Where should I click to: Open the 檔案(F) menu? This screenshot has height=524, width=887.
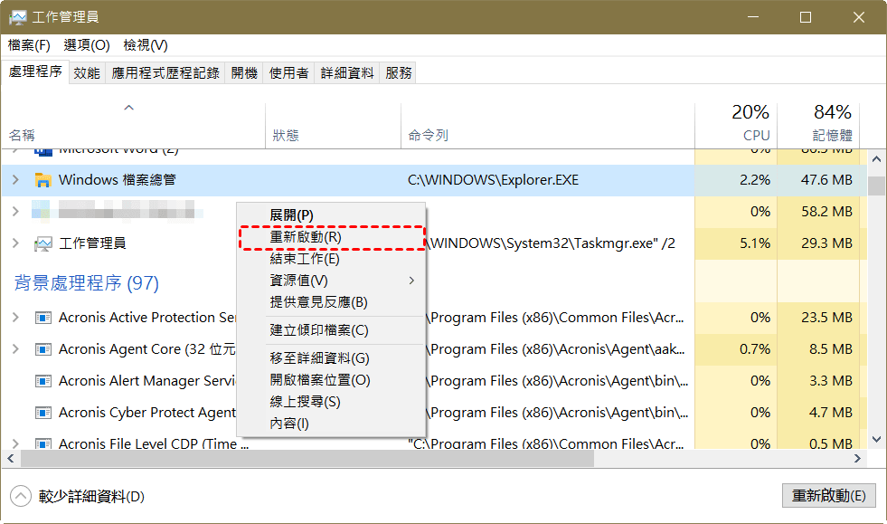(x=29, y=45)
